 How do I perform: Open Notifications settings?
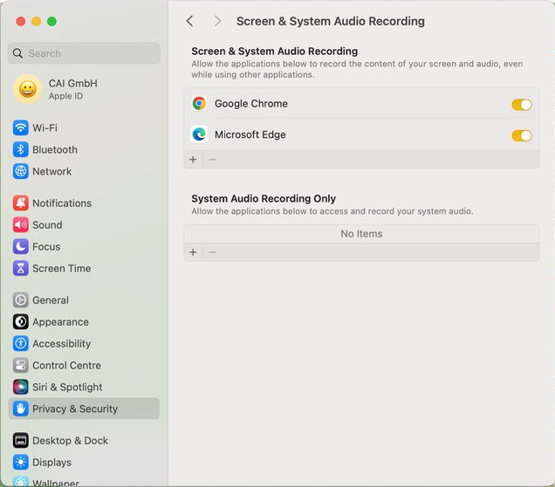[84, 203]
